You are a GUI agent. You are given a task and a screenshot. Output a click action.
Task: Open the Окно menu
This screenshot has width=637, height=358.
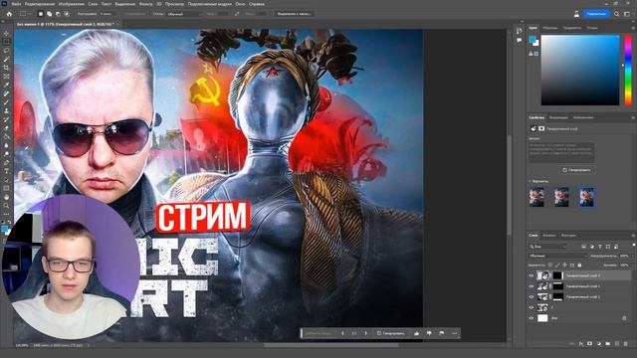click(x=240, y=4)
